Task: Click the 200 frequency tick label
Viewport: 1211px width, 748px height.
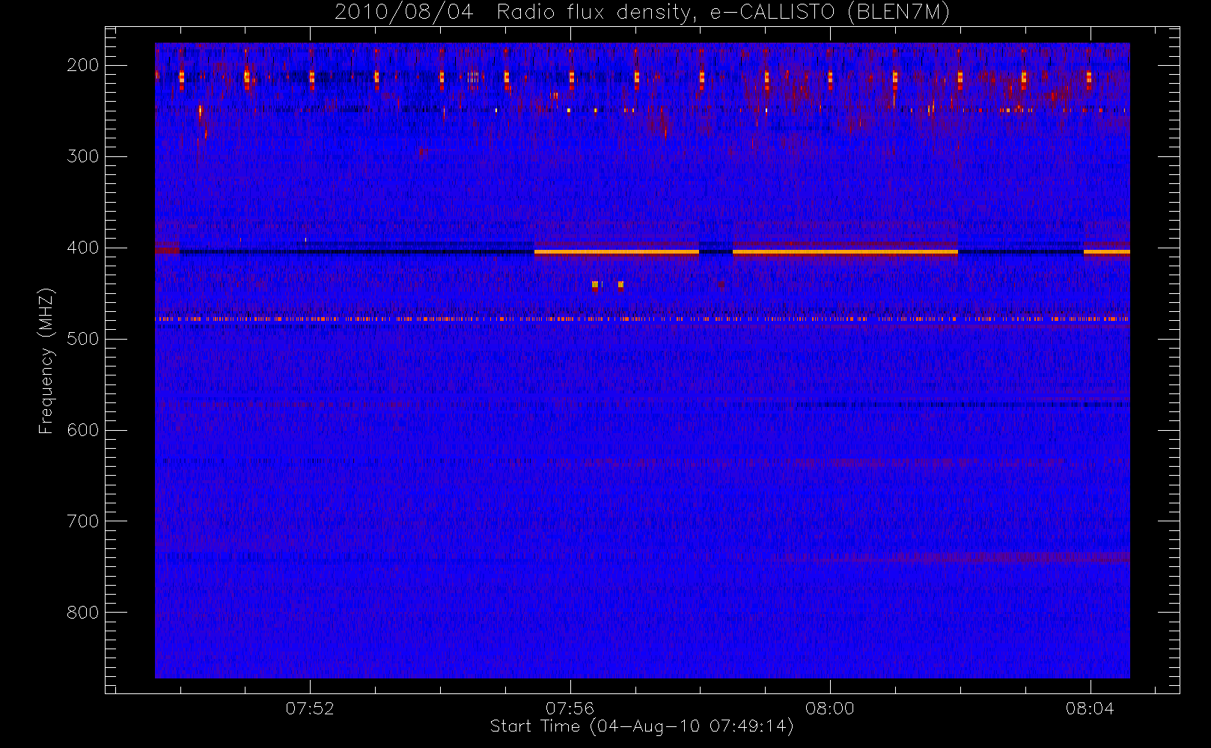Action: coord(82,65)
